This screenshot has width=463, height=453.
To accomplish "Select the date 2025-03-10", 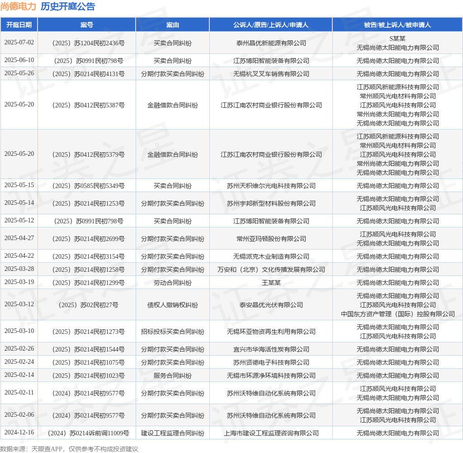I will [19, 331].
